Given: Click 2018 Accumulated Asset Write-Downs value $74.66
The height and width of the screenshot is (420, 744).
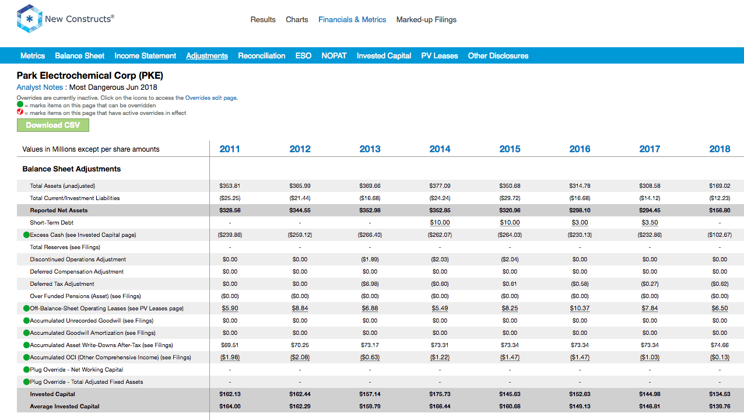Looking at the screenshot, I should coord(720,345).
